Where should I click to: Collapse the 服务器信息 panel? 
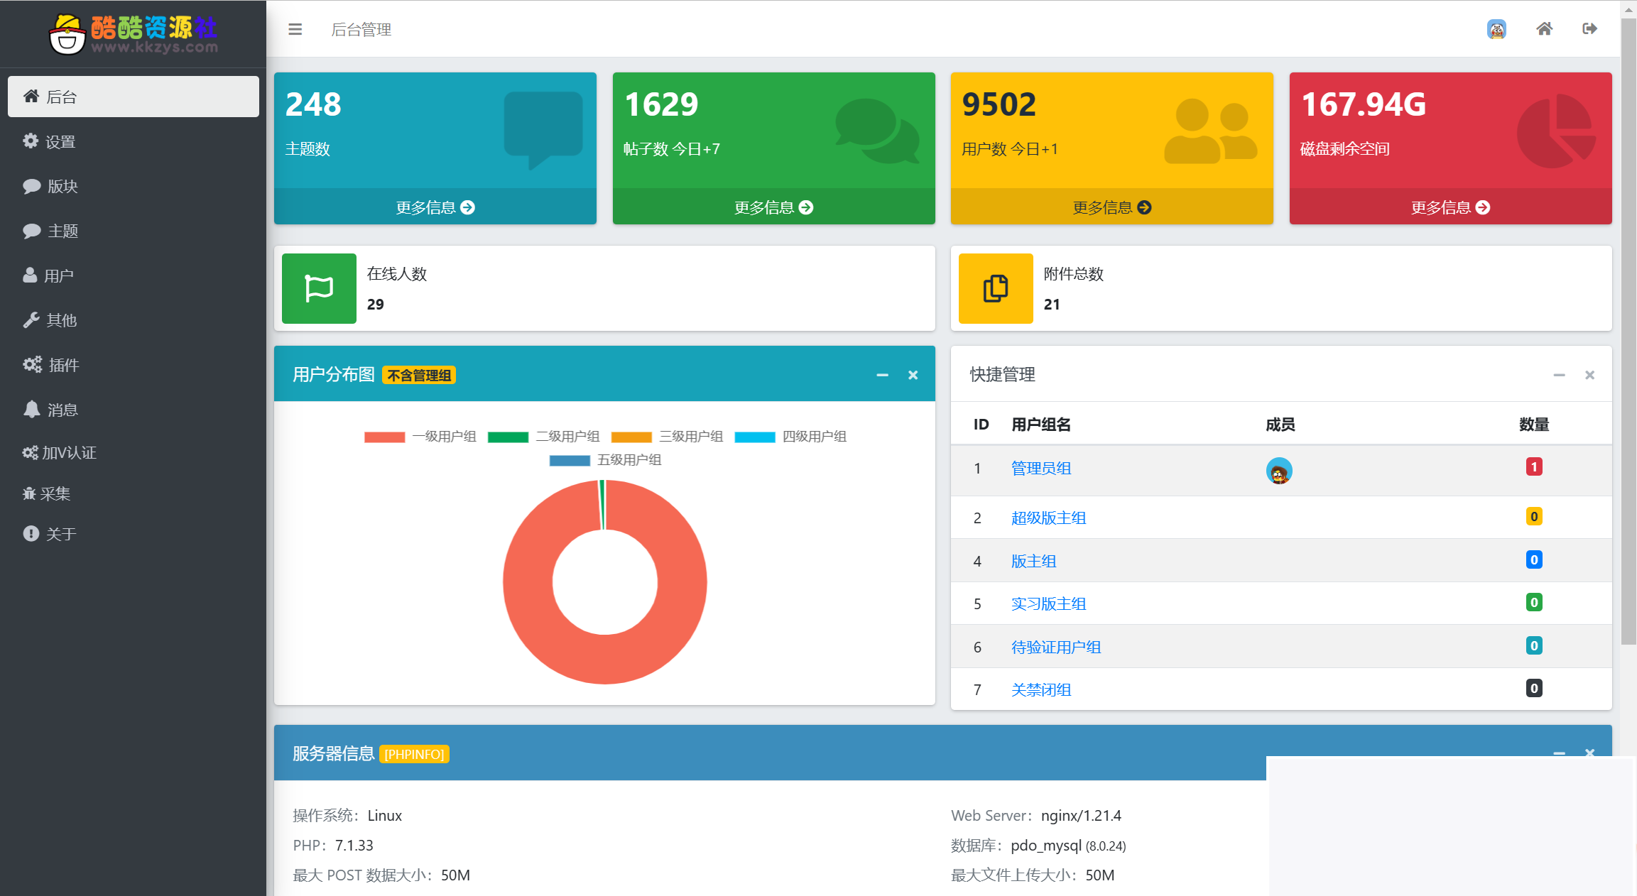(x=1560, y=753)
